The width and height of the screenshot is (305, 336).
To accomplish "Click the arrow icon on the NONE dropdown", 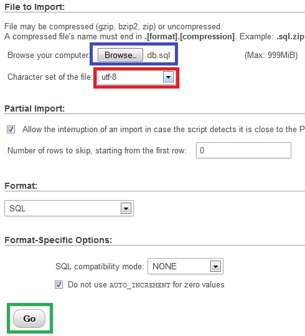I will coord(215,267).
